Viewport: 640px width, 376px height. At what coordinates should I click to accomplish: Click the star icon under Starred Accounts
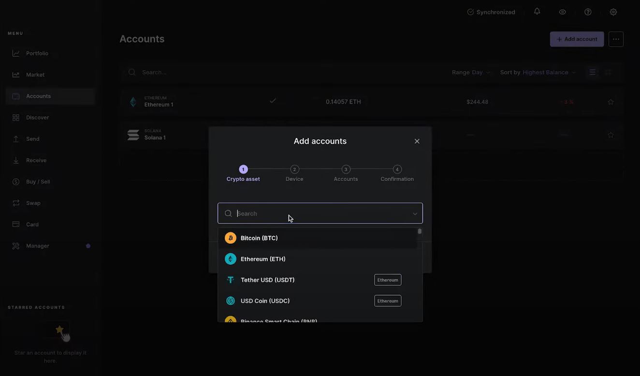pos(59,330)
